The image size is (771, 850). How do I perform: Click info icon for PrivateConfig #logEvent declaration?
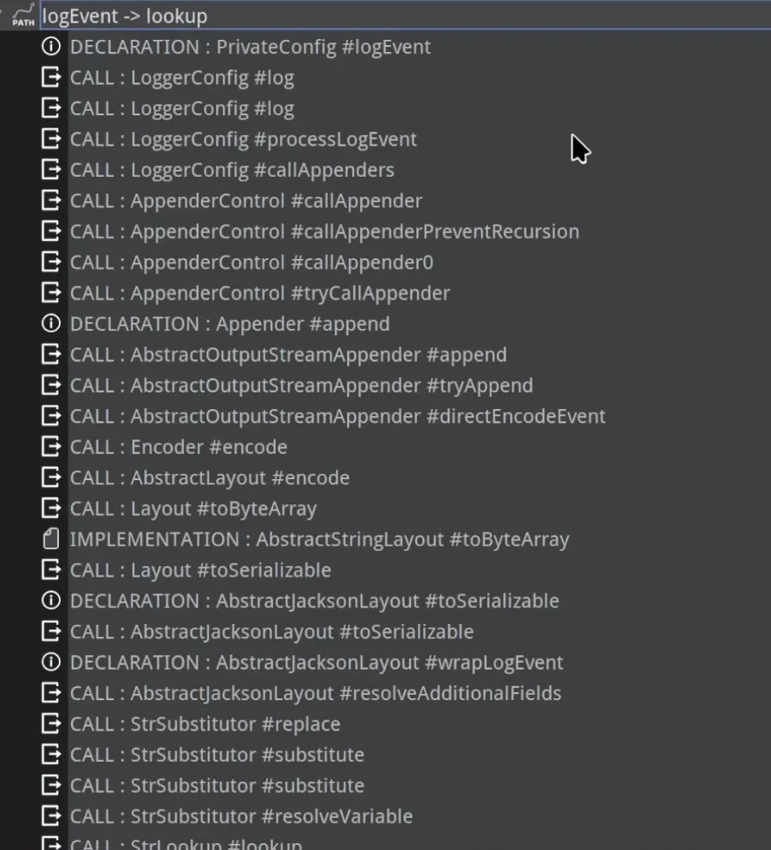click(x=51, y=46)
